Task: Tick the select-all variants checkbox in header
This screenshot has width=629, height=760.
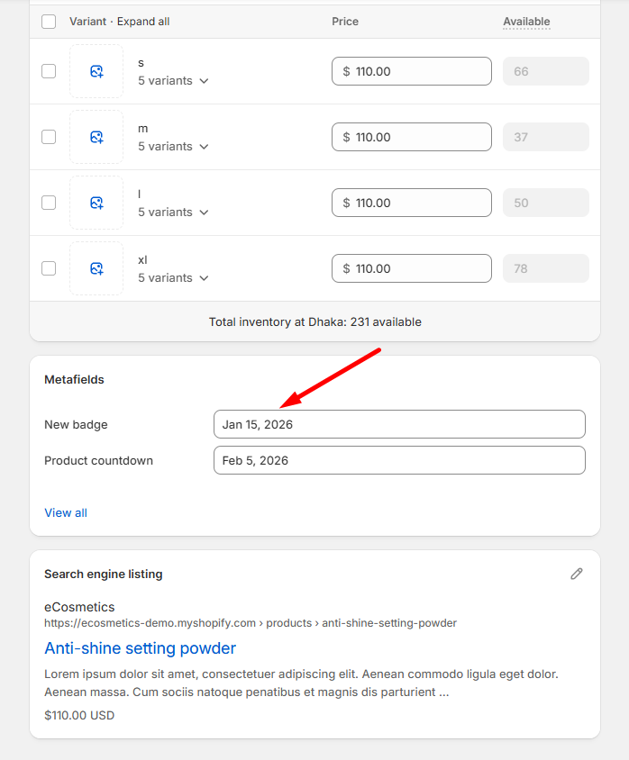Action: click(49, 22)
